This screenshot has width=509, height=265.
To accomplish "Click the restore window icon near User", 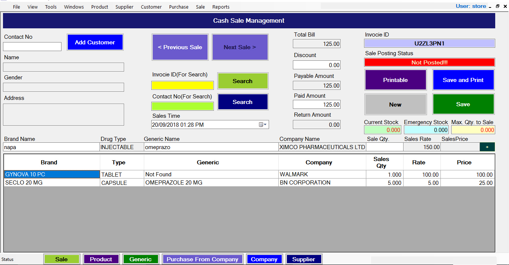I will click(x=497, y=6).
